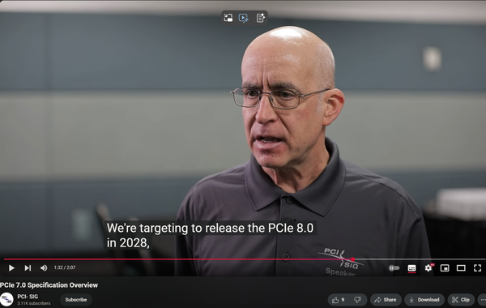This screenshot has height=308, width=486.
Task: Enter fullscreen mode
Action: (x=477, y=267)
